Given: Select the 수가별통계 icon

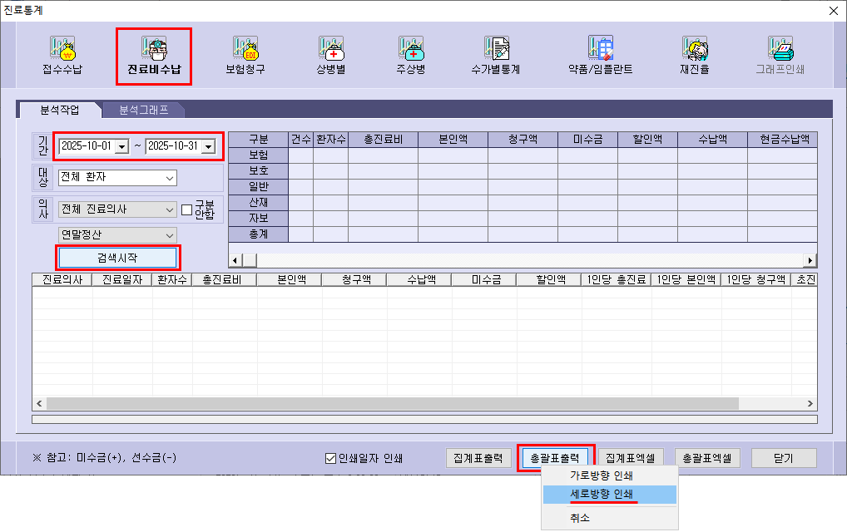Looking at the screenshot, I should coord(495,55).
